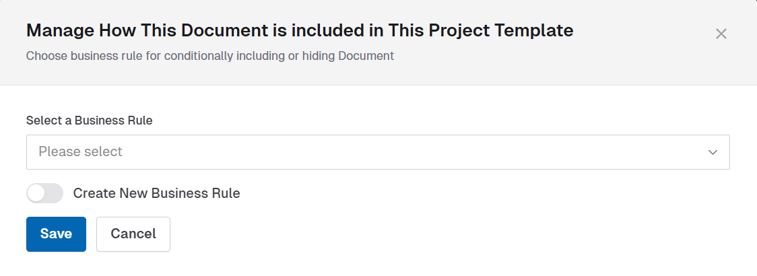Click the dropdown chevron arrow icon
The image size is (757, 276).
pos(713,152)
